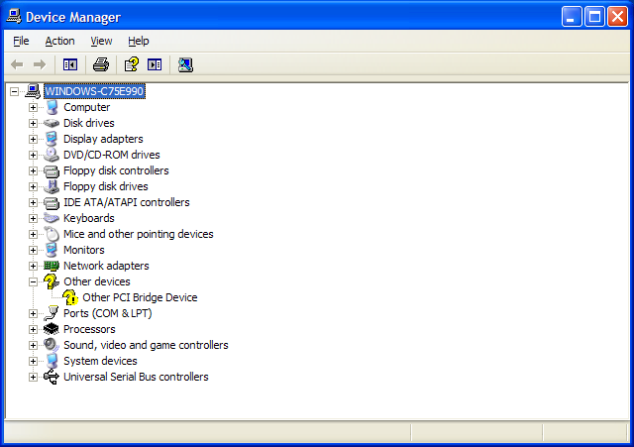634x447 pixels.
Task: Expand the DVD/CD-ROM drives node
Action: 33,155
